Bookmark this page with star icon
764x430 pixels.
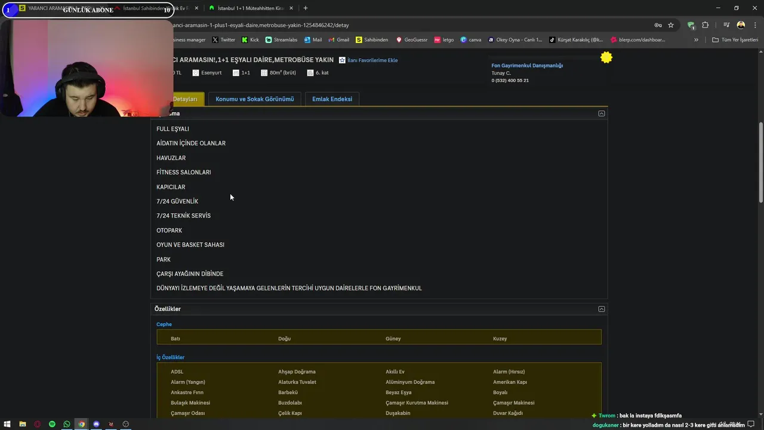point(671,25)
